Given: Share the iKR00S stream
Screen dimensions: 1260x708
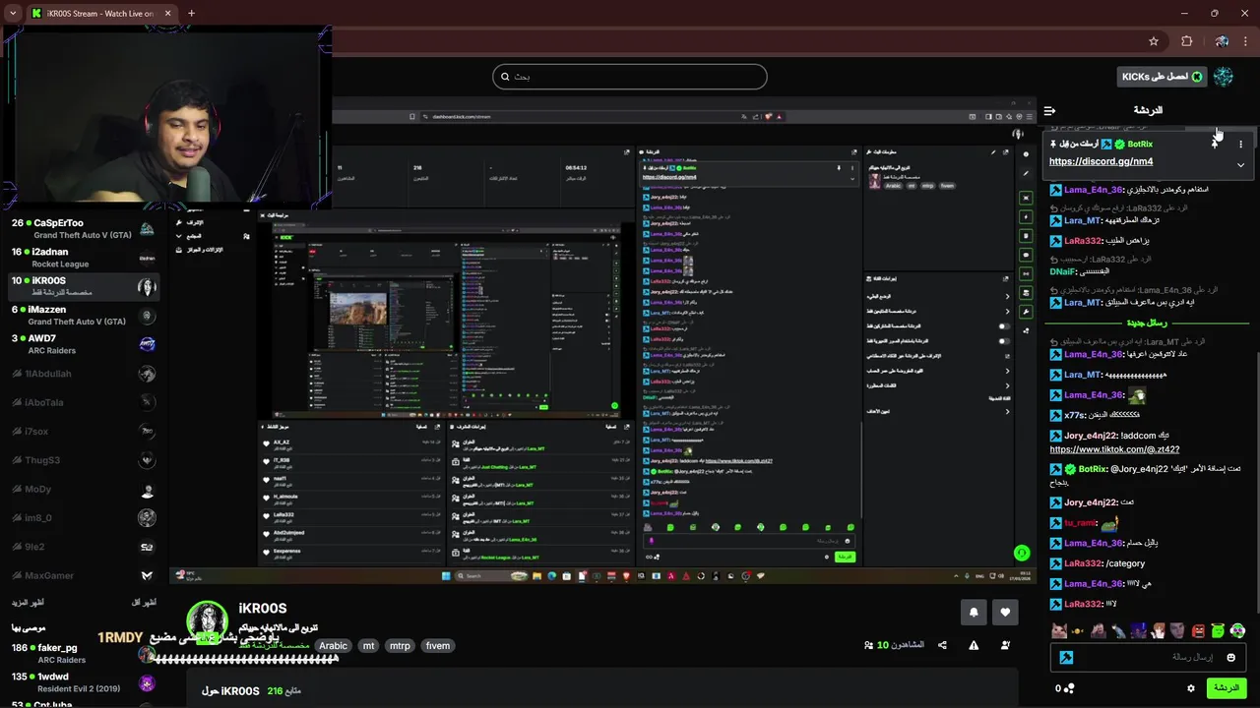Looking at the screenshot, I should [x=942, y=645].
